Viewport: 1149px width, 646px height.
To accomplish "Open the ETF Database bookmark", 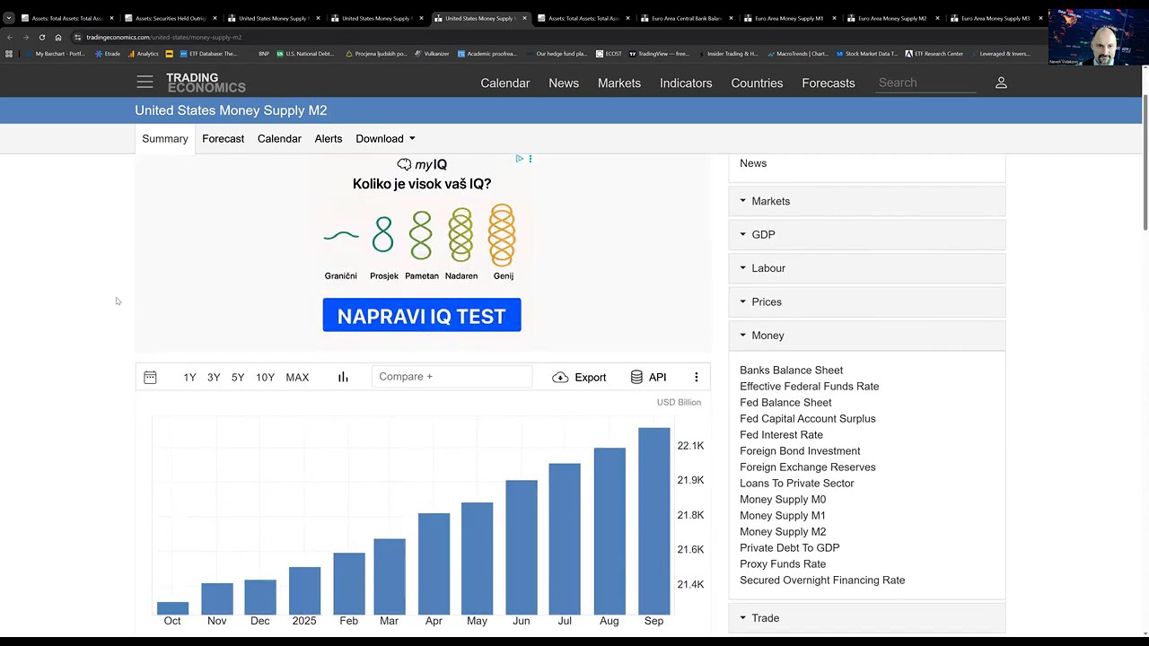I will [206, 54].
